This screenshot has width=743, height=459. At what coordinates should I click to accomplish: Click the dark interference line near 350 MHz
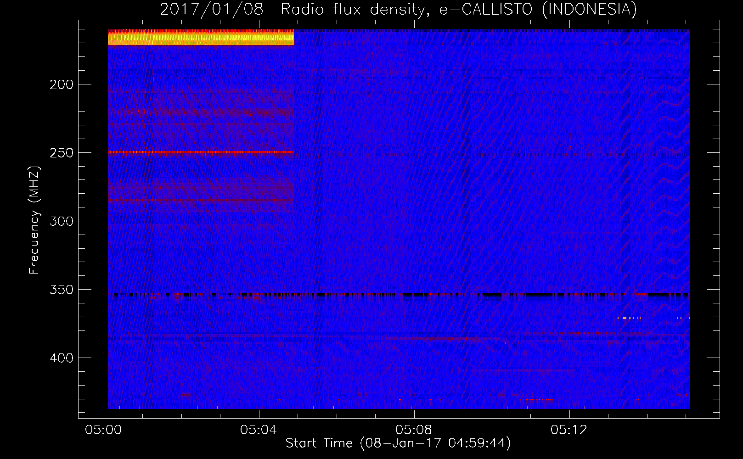399,294
